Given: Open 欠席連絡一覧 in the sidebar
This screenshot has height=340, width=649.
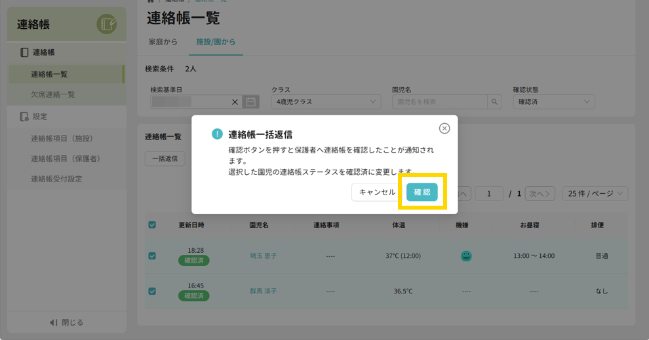Looking at the screenshot, I should point(53,94).
